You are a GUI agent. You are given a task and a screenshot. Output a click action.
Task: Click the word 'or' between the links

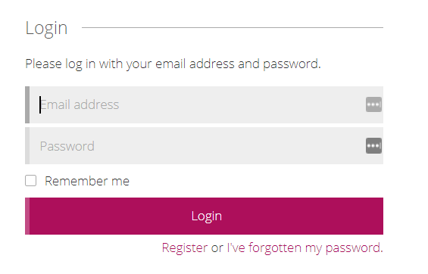pyautogui.click(x=217, y=248)
